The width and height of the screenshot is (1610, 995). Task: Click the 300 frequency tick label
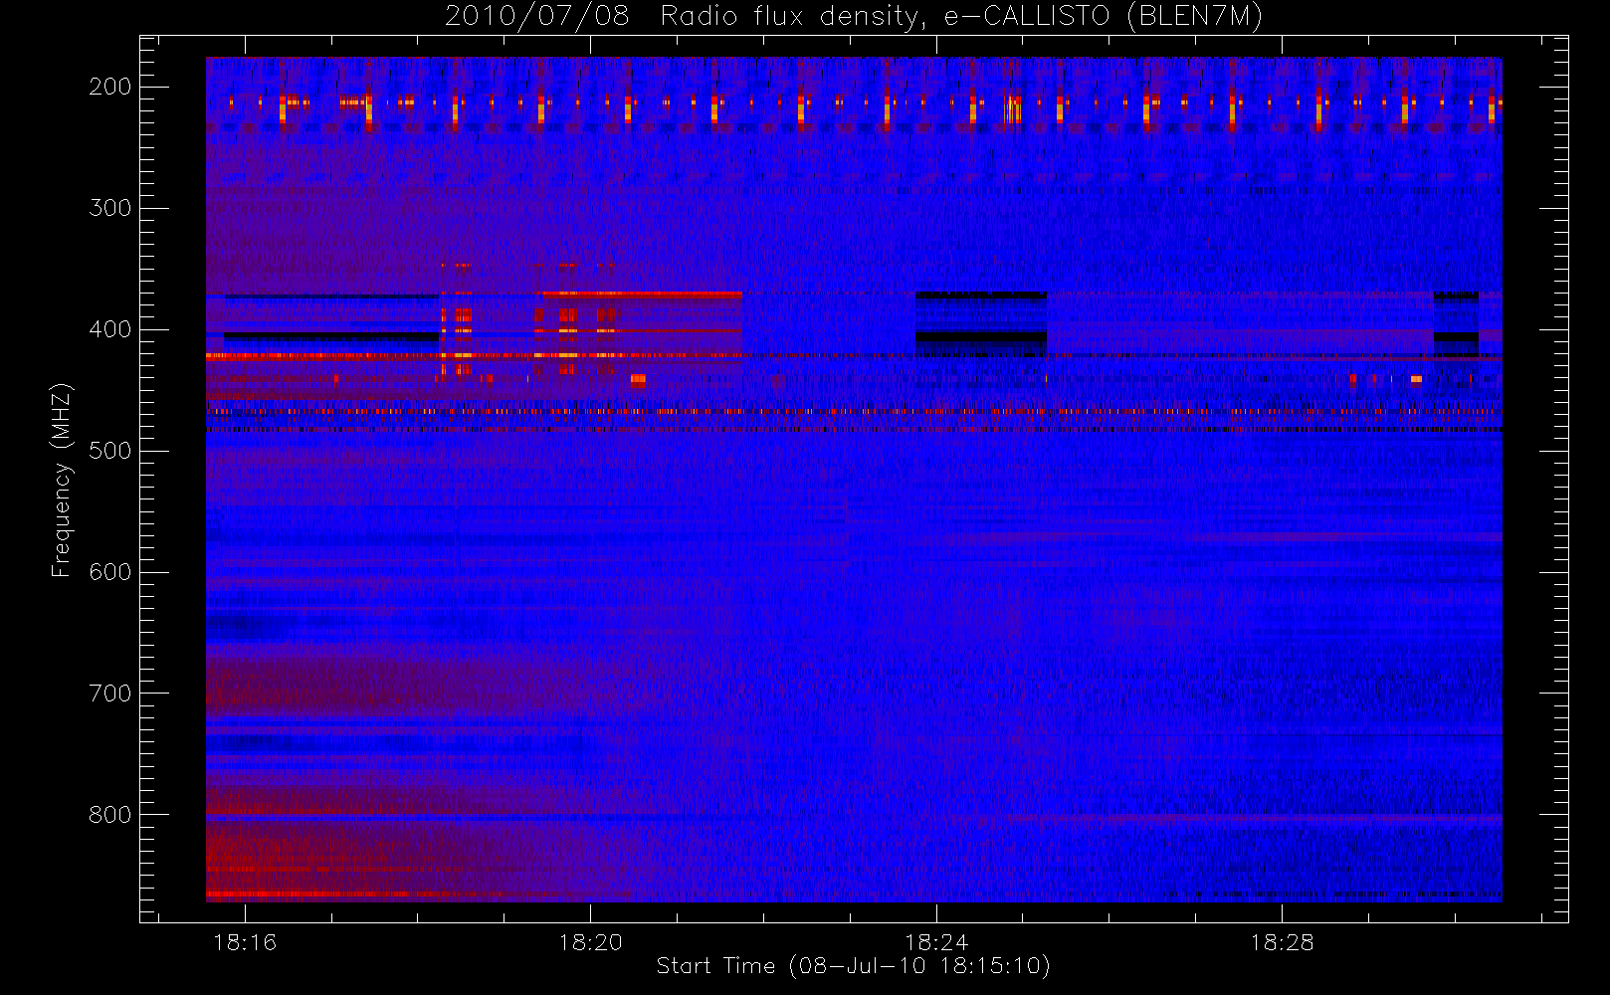click(110, 208)
